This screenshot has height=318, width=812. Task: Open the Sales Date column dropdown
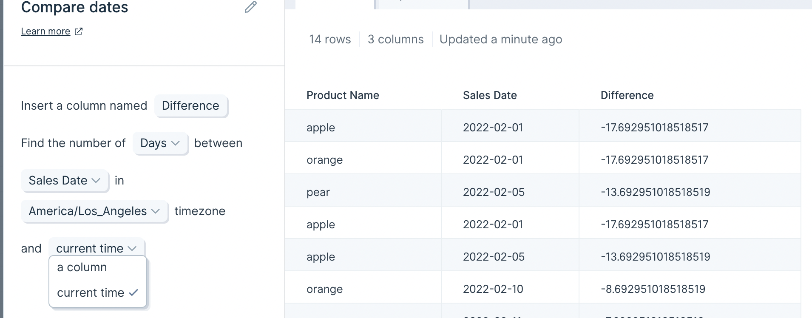pyautogui.click(x=65, y=180)
